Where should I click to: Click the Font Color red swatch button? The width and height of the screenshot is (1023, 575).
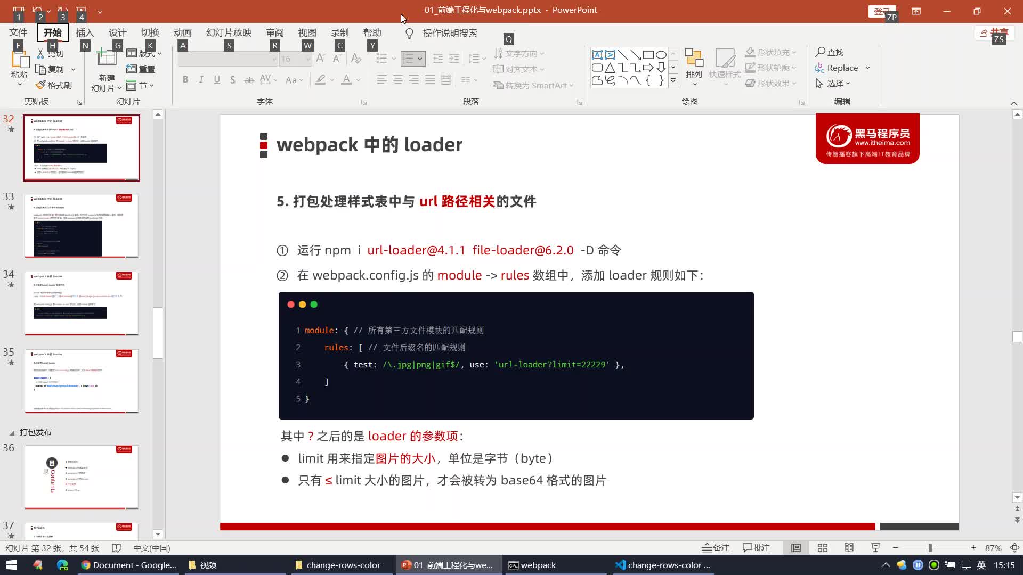coord(346,80)
